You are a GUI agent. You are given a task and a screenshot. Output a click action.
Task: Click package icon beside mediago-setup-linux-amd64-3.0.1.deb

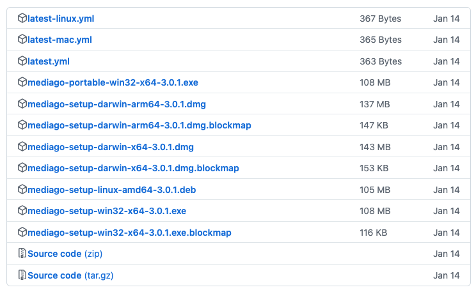22,190
